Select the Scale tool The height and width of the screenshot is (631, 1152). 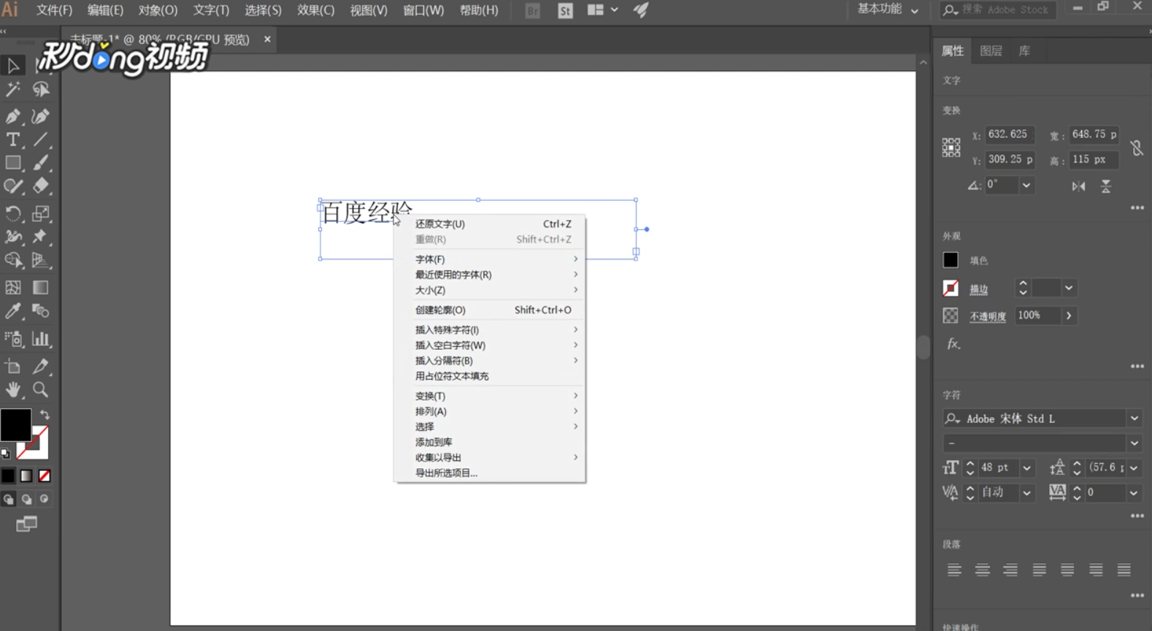(x=41, y=213)
